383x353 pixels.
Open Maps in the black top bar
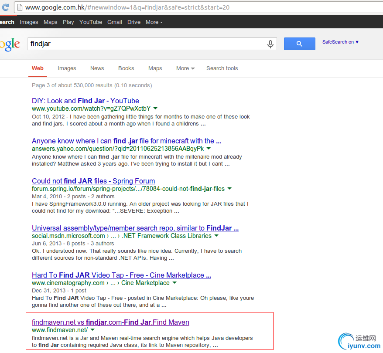[x=50, y=22]
